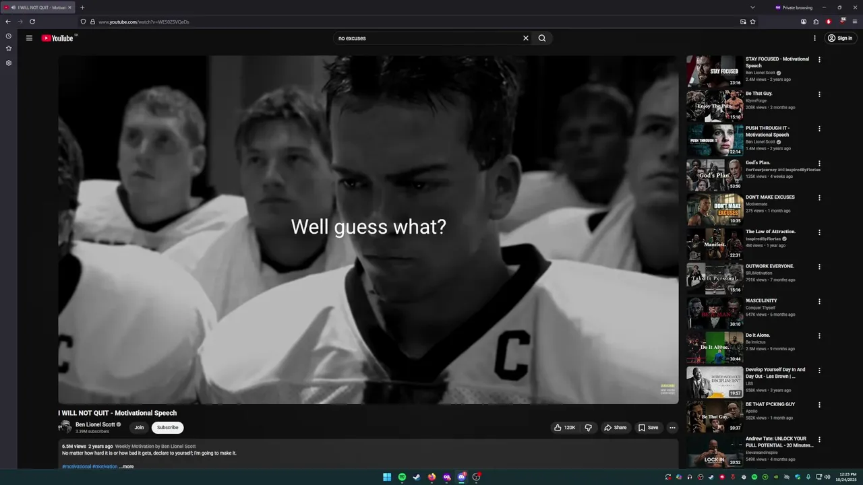
Task: Join the Ben Lionel Scott channel
Action: coord(139,428)
